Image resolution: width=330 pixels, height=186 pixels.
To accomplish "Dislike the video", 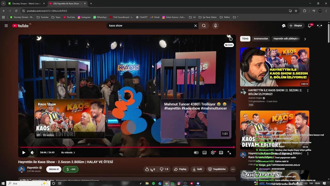I will (x=164, y=169).
